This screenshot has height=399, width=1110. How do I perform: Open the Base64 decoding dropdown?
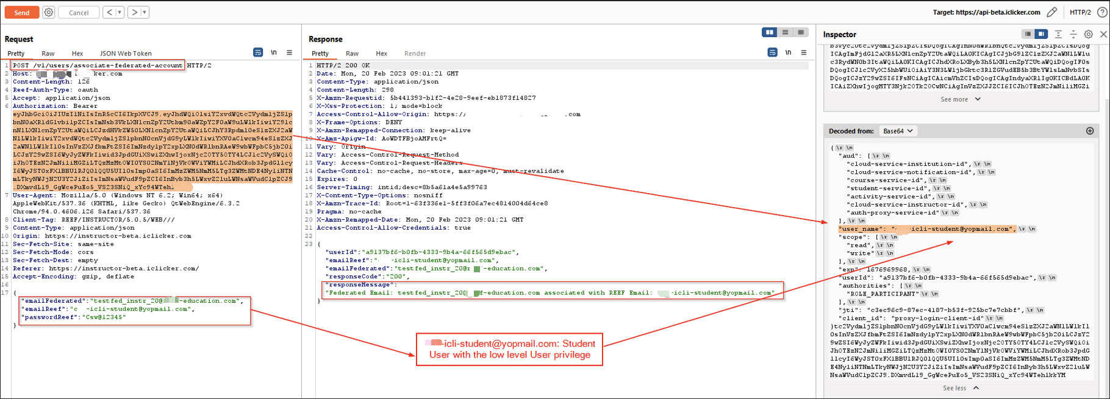pos(898,131)
